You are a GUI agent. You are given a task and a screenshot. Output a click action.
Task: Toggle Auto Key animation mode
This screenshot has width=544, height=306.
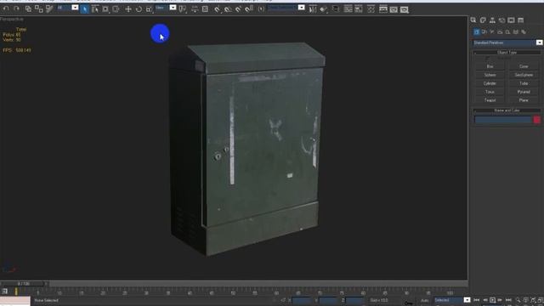(x=425, y=300)
